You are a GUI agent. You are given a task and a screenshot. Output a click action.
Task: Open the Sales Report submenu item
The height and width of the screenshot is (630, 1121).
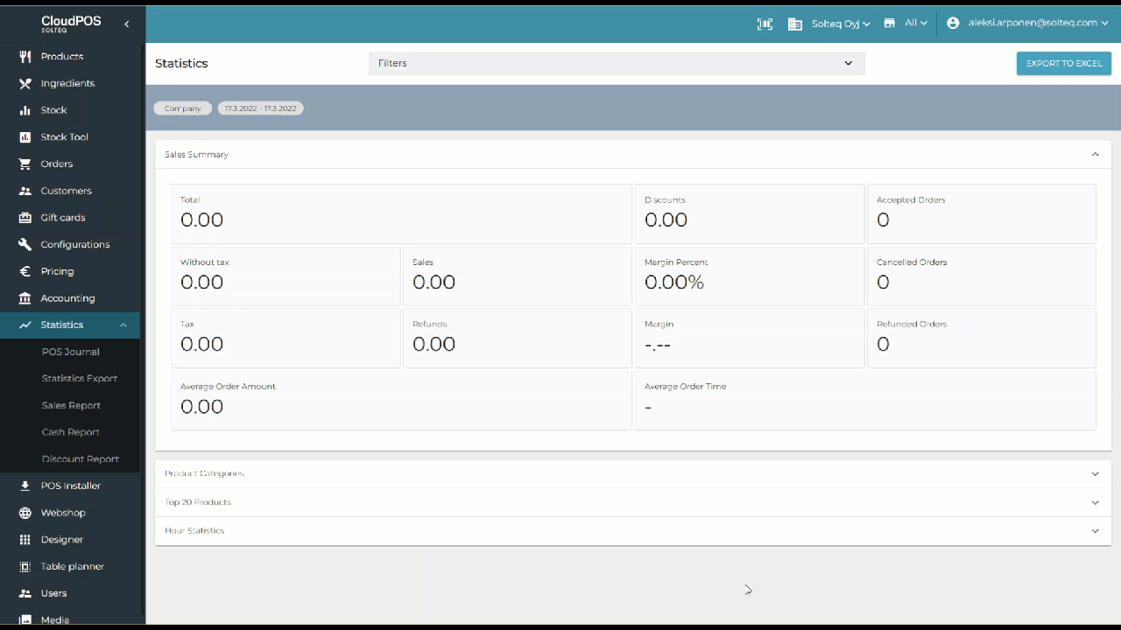pyautogui.click(x=71, y=405)
